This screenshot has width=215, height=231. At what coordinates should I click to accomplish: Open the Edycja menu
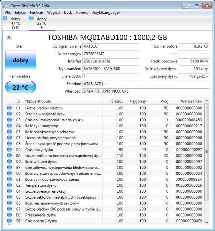[x=20, y=12]
